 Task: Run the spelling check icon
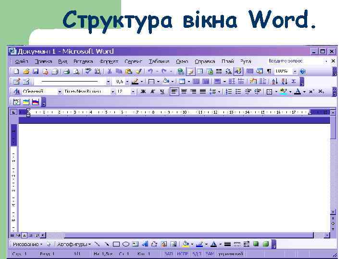tap(88, 71)
